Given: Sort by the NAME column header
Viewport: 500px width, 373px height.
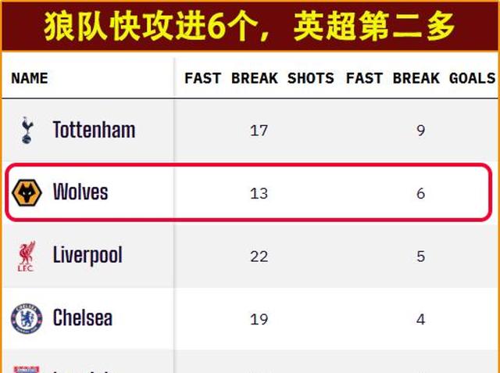Looking at the screenshot, I should [30, 78].
